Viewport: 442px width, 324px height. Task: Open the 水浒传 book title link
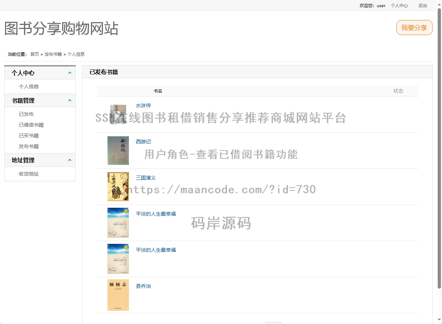point(144,105)
